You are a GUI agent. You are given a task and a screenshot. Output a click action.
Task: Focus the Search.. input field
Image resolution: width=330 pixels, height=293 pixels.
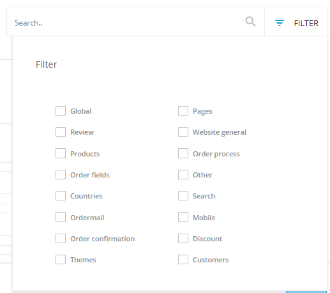(x=126, y=22)
